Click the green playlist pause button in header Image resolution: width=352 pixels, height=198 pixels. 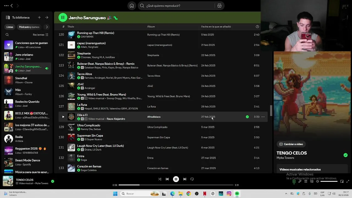tap(63, 18)
